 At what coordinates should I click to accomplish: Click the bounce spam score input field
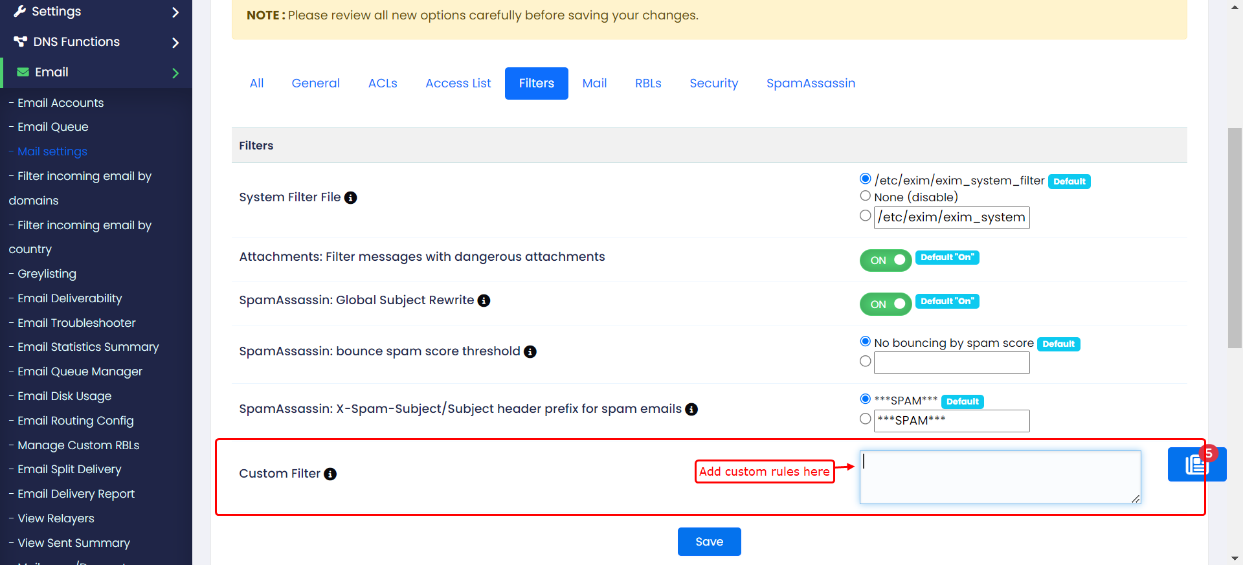point(952,362)
